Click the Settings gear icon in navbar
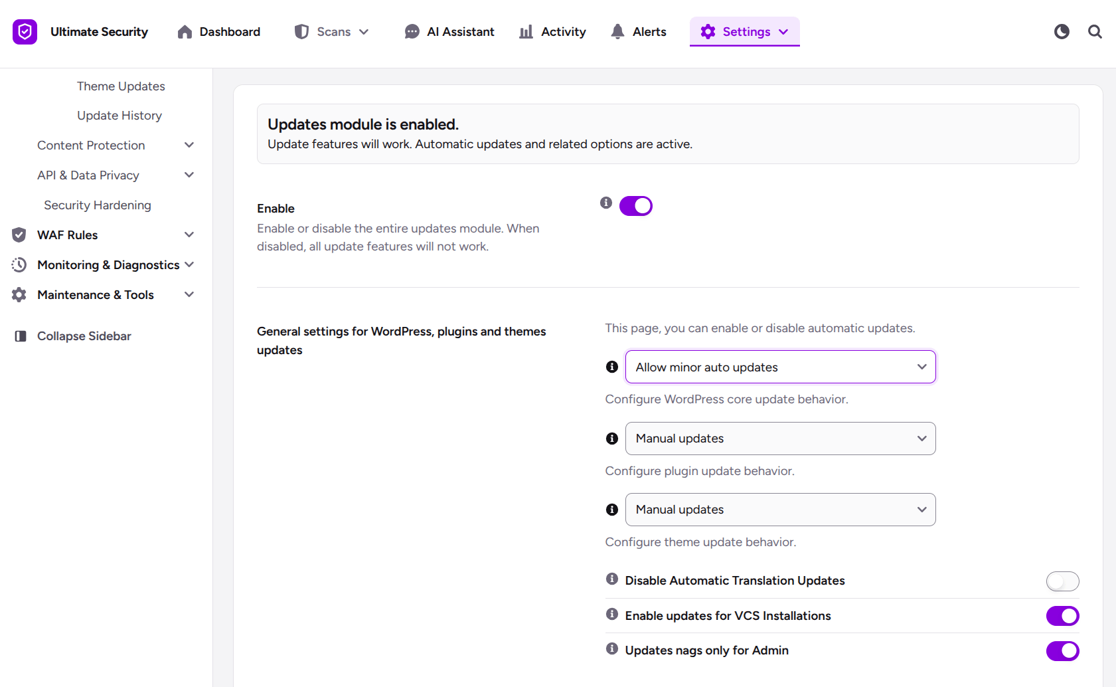 pyautogui.click(x=708, y=32)
